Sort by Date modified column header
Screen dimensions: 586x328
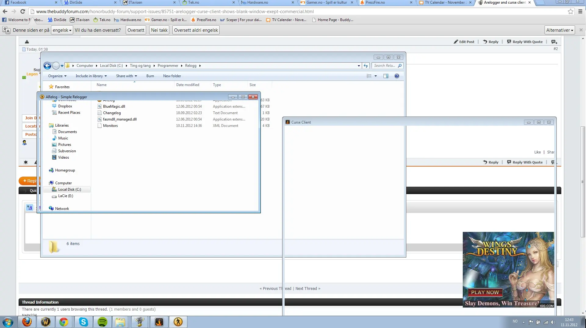188,85
